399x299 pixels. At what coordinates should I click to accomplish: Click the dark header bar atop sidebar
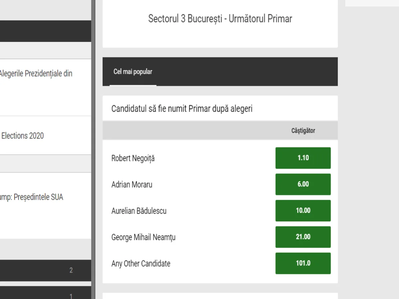[45, 31]
